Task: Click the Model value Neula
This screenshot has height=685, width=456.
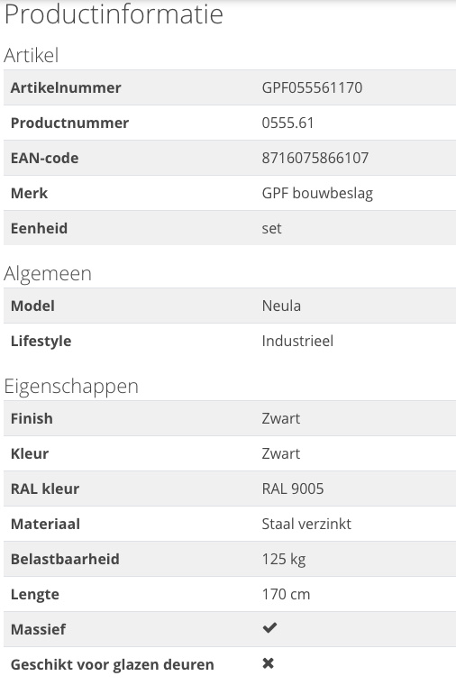Action: [281, 306]
